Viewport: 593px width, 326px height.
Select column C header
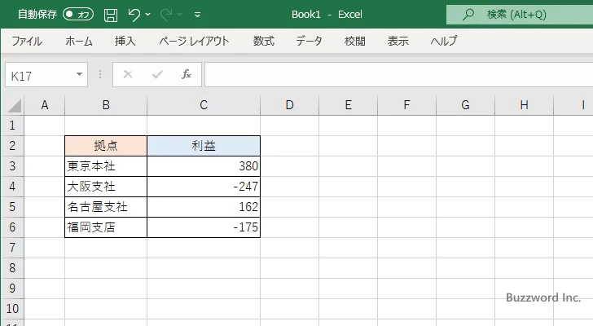204,104
